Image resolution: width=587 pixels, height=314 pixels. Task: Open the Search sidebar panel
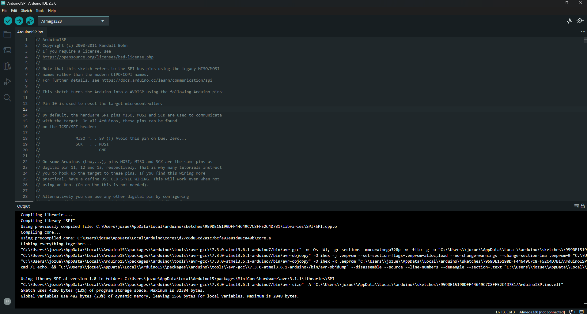tap(7, 98)
